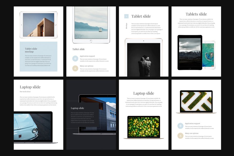Open the building photo on the tablet mockup
The width and height of the screenshot is (234, 156).
click(39, 25)
